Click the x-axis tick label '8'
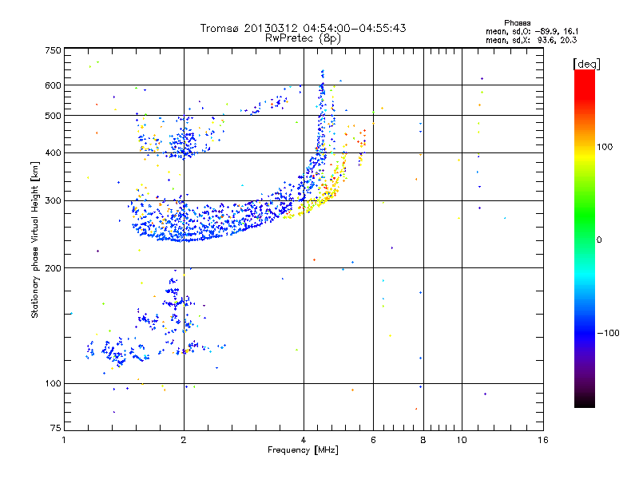Screen dimensions: 639x479 pyautogui.click(x=423, y=440)
